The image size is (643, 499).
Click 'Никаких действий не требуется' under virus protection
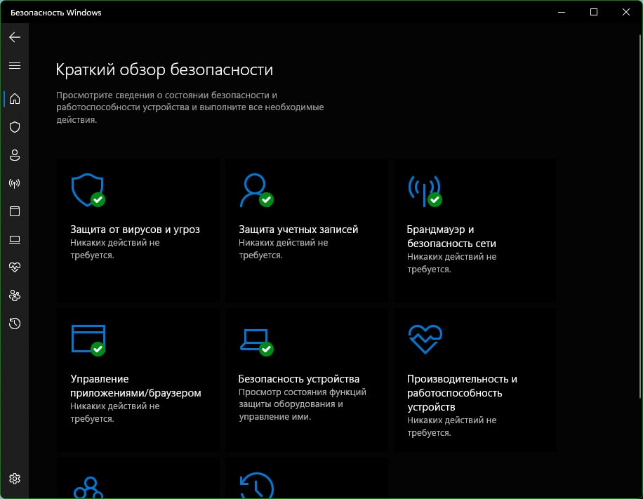coord(115,249)
